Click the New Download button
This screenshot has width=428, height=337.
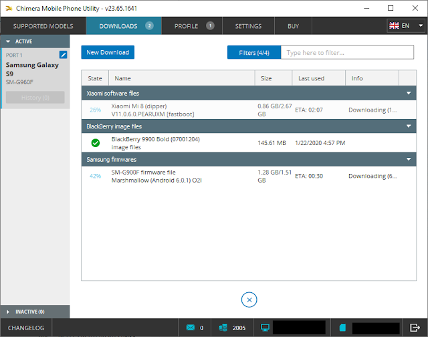click(108, 52)
